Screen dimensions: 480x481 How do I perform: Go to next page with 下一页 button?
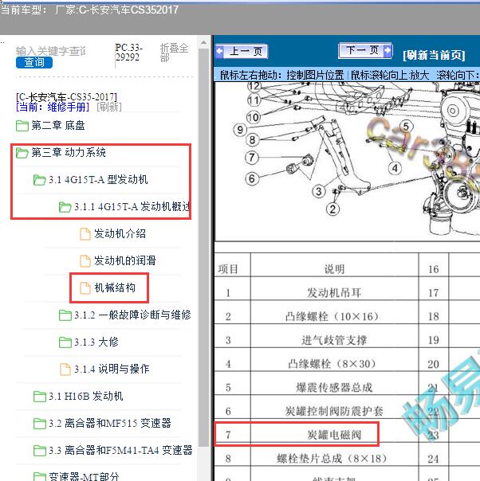(x=365, y=50)
